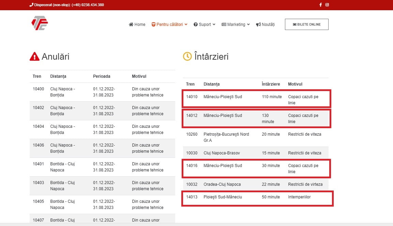Open the Instagram icon in the top bar
The width and height of the screenshot is (393, 226).
click(327, 5)
